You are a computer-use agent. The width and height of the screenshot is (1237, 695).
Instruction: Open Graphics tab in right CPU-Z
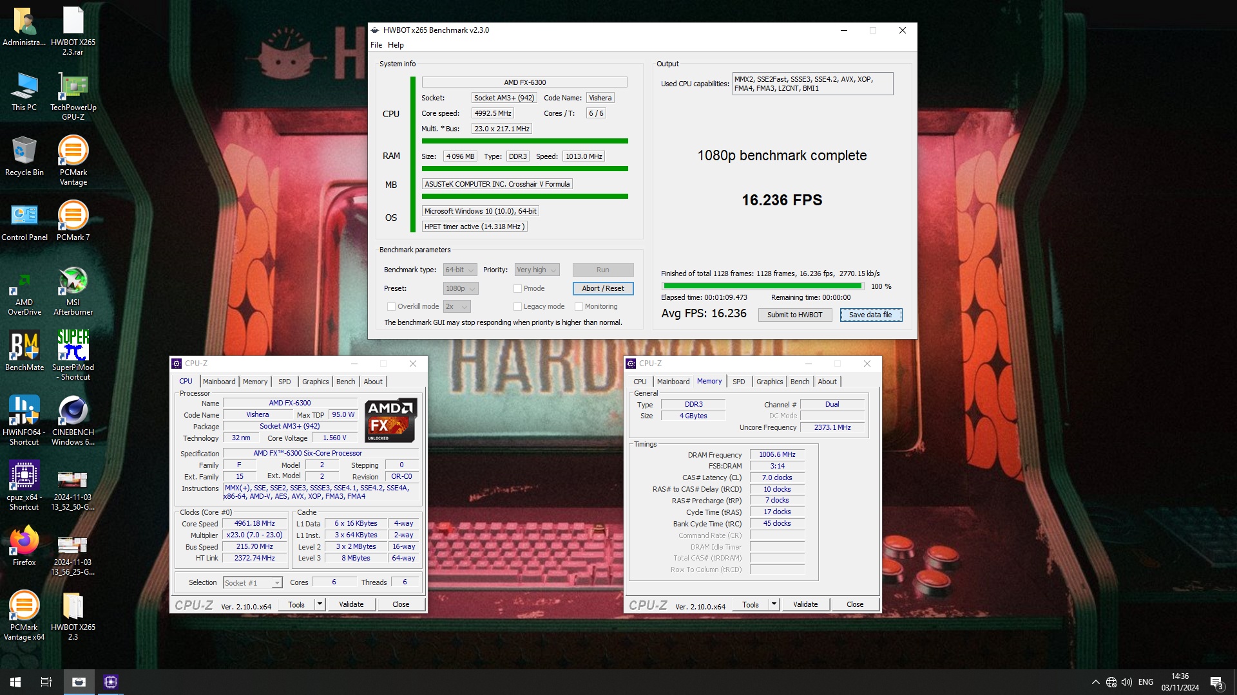click(769, 382)
